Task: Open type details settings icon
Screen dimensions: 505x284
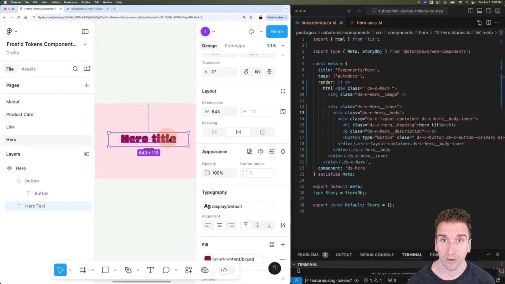Action: pyautogui.click(x=283, y=225)
